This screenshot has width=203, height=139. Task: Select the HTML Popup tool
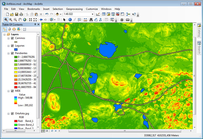79,20
